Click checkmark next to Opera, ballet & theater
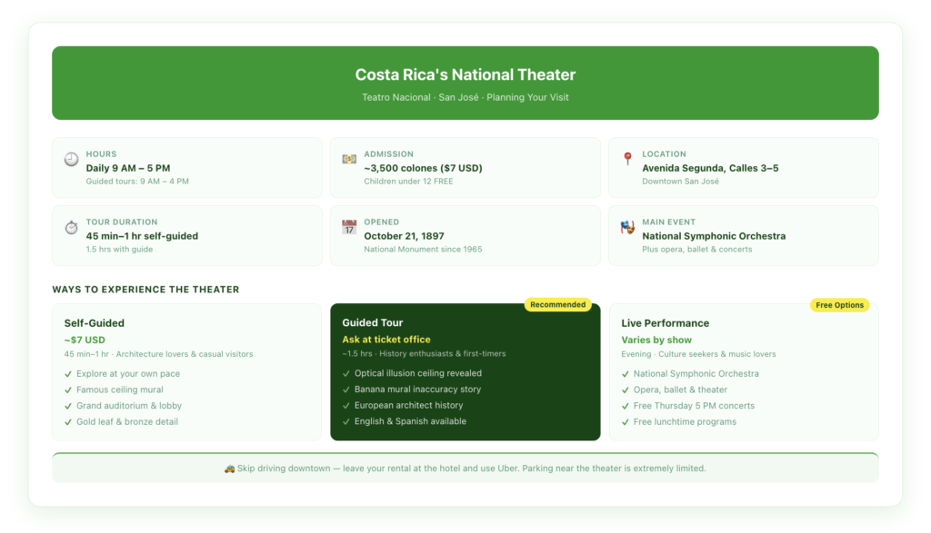Screen dimensions: 931x533 click(x=626, y=390)
